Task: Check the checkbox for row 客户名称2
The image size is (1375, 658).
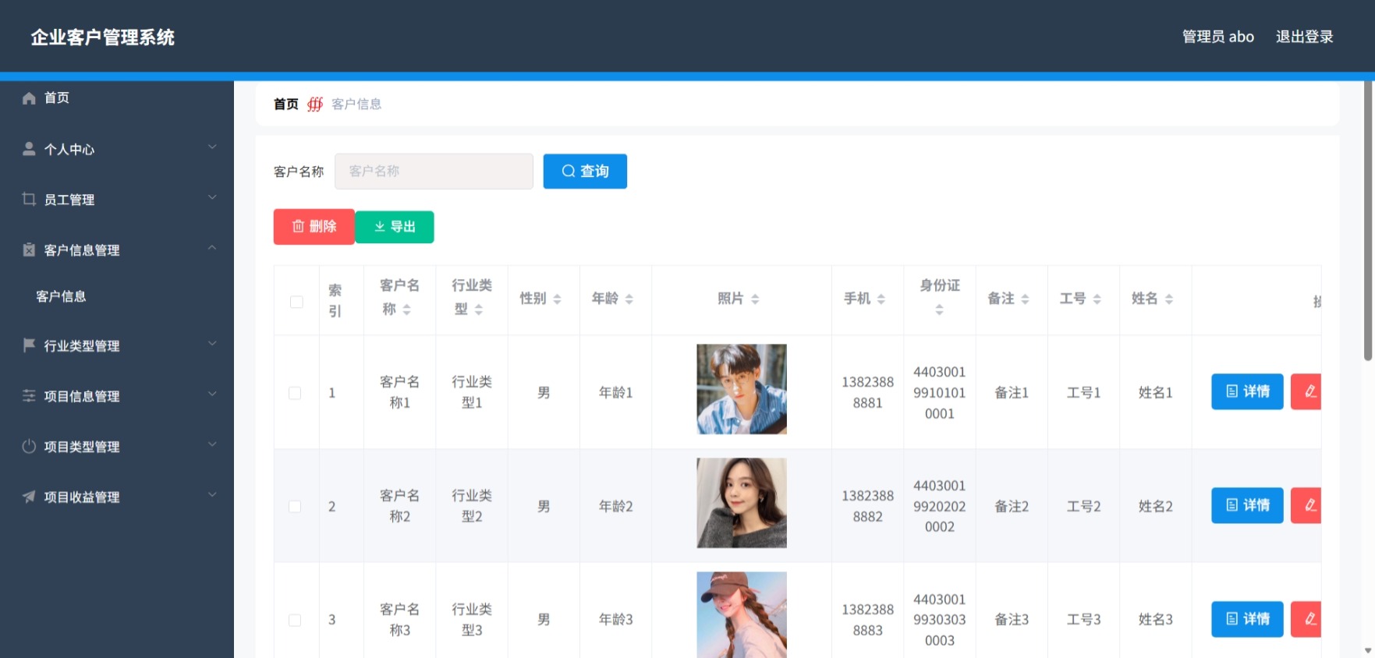Action: 295,507
